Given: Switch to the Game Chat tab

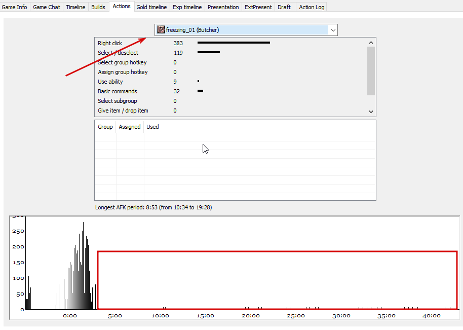Looking at the screenshot, I should (47, 7).
